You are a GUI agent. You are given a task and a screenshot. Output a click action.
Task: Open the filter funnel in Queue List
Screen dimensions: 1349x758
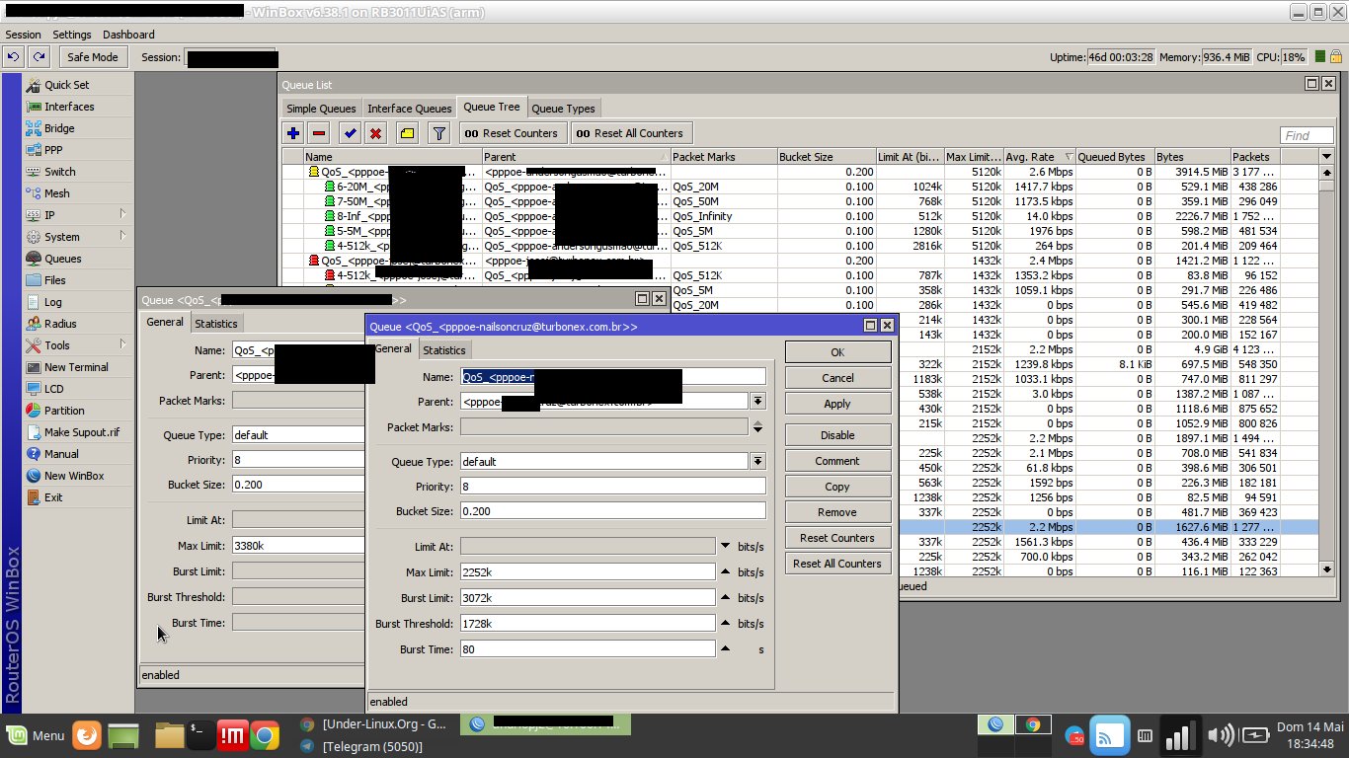pos(439,133)
